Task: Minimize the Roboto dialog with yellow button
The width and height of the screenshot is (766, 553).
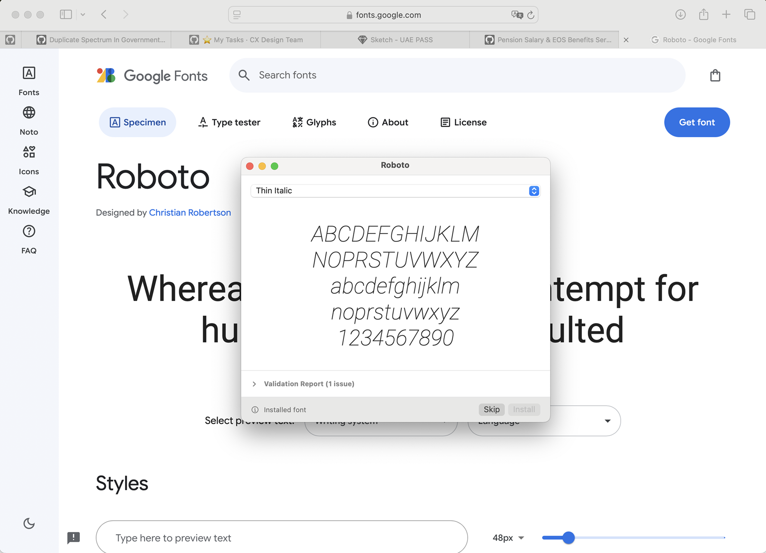Action: pyautogui.click(x=262, y=166)
